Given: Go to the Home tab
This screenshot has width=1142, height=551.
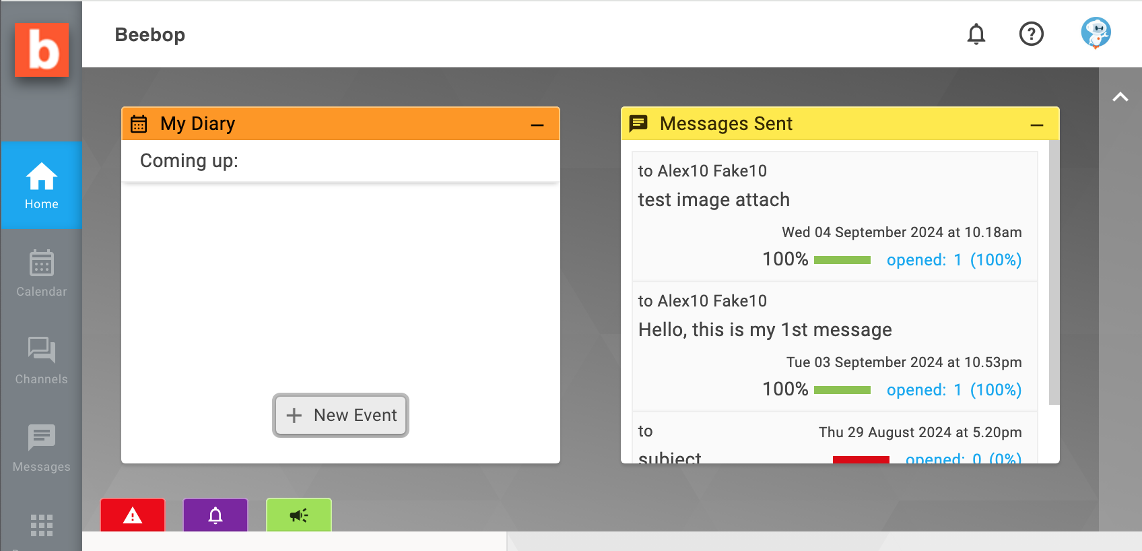Looking at the screenshot, I should [42, 185].
